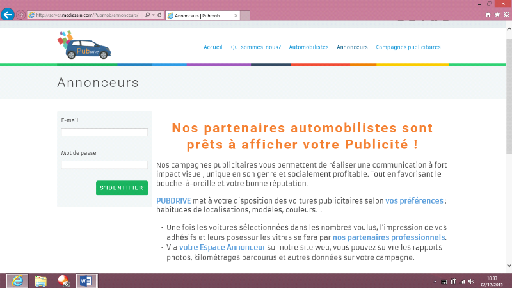Viewport: 512px width, 288px height.
Task: Click the browser forward arrow button
Action: tap(20, 15)
